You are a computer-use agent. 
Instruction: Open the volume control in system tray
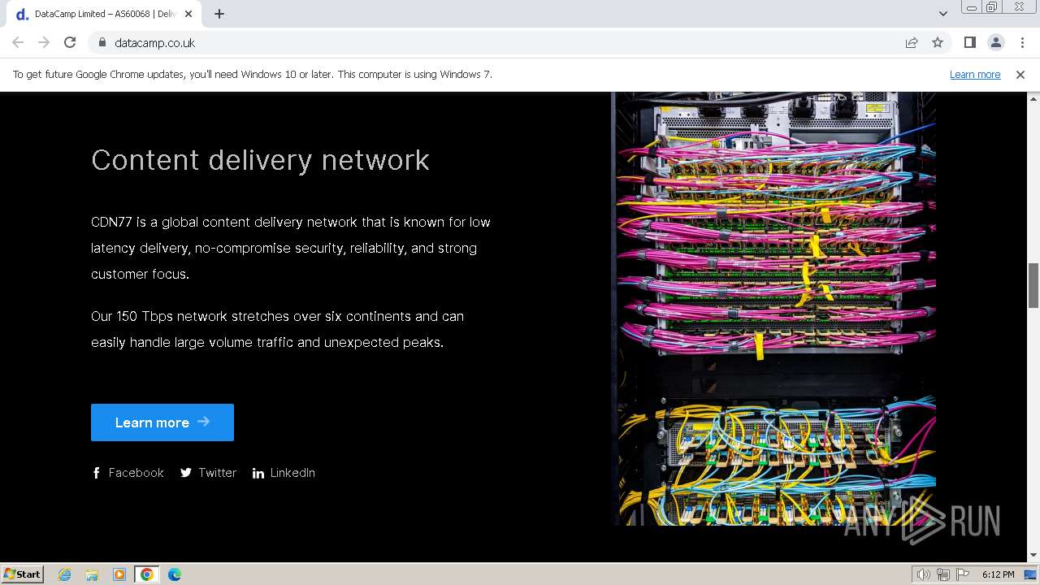(x=924, y=574)
